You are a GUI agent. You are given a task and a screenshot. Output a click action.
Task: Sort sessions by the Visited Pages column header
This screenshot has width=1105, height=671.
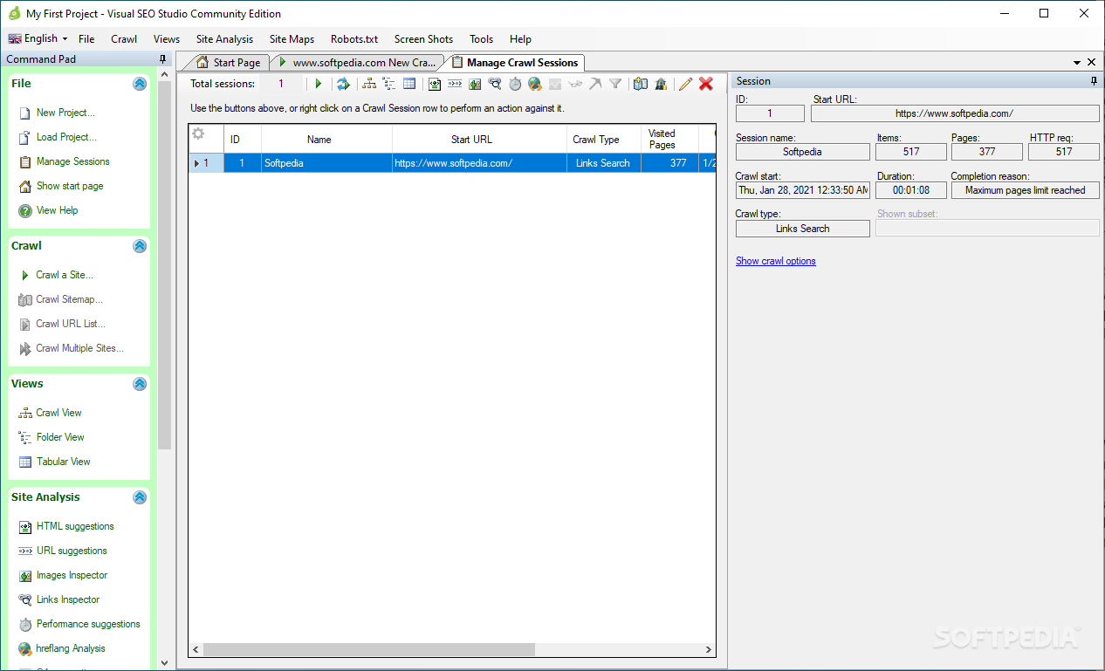click(x=669, y=140)
